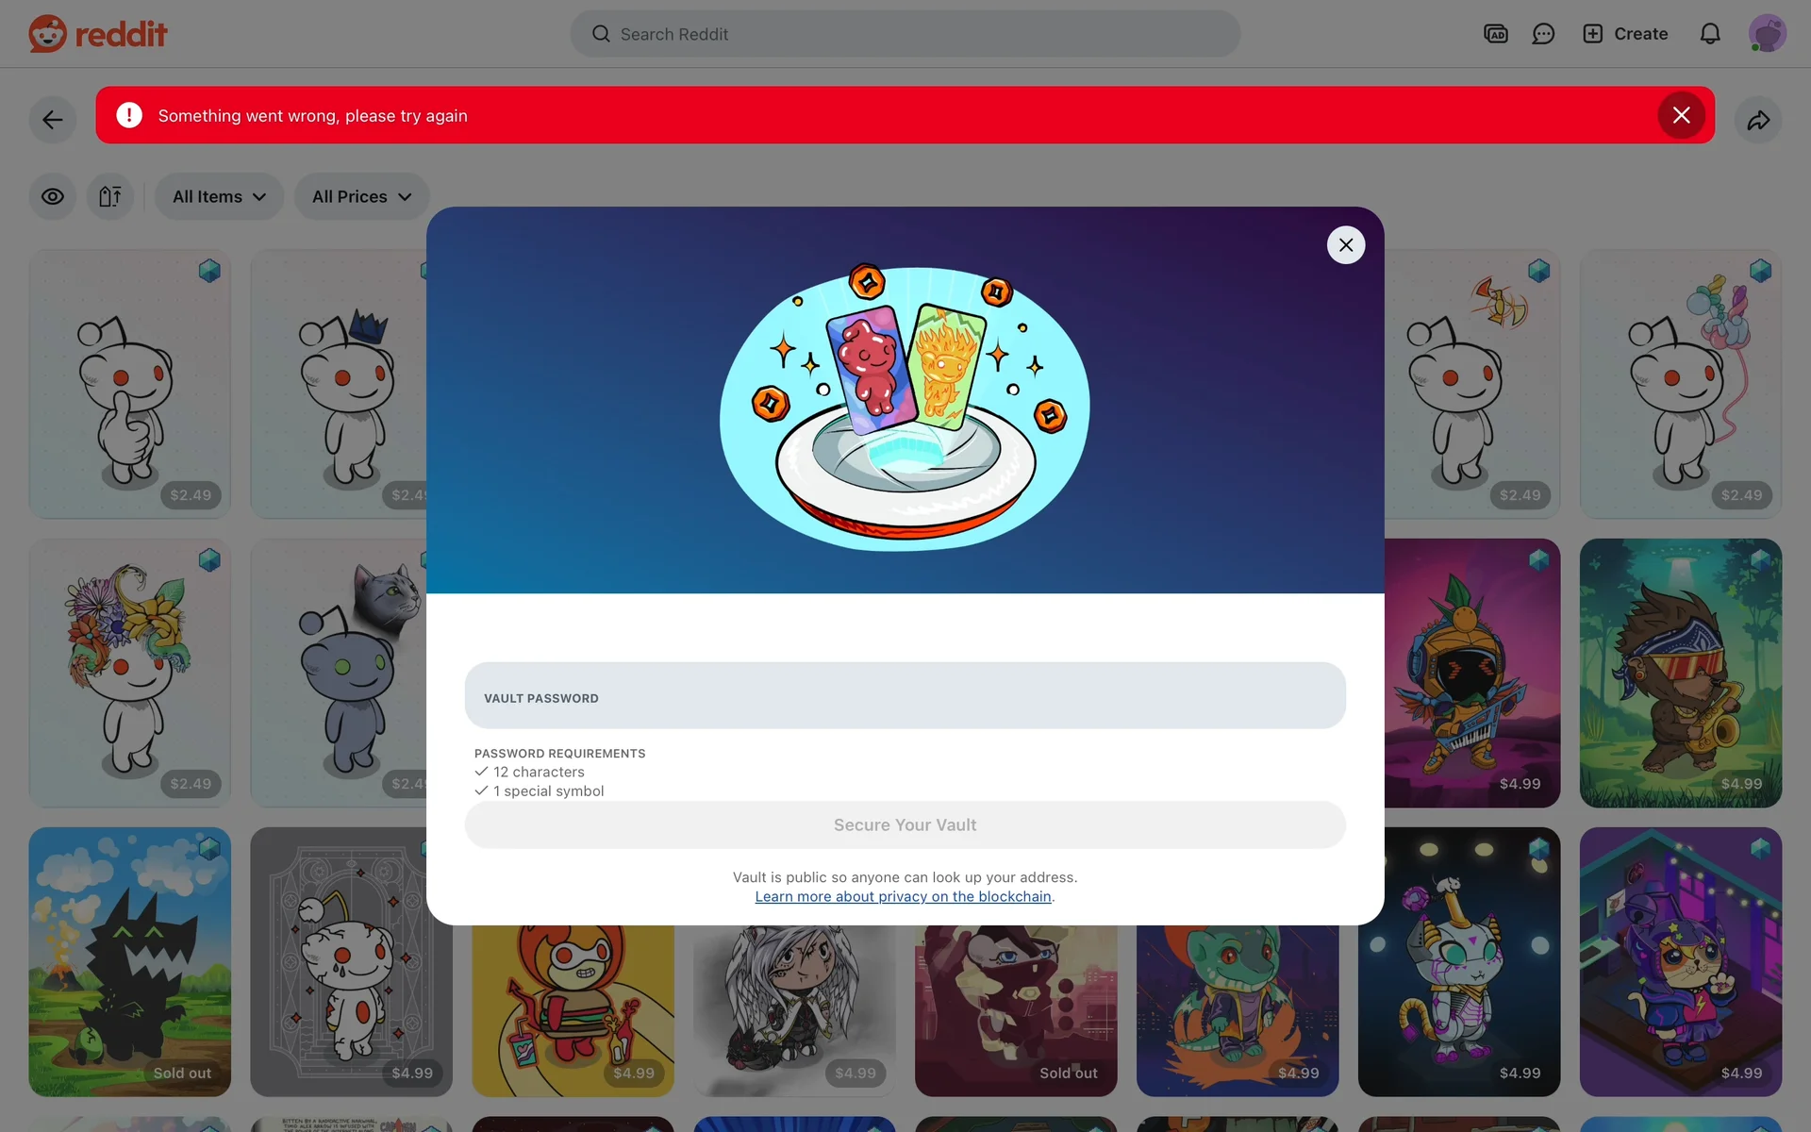Open the advertise icon in header
Image resolution: width=1811 pixels, height=1132 pixels.
coord(1495,34)
